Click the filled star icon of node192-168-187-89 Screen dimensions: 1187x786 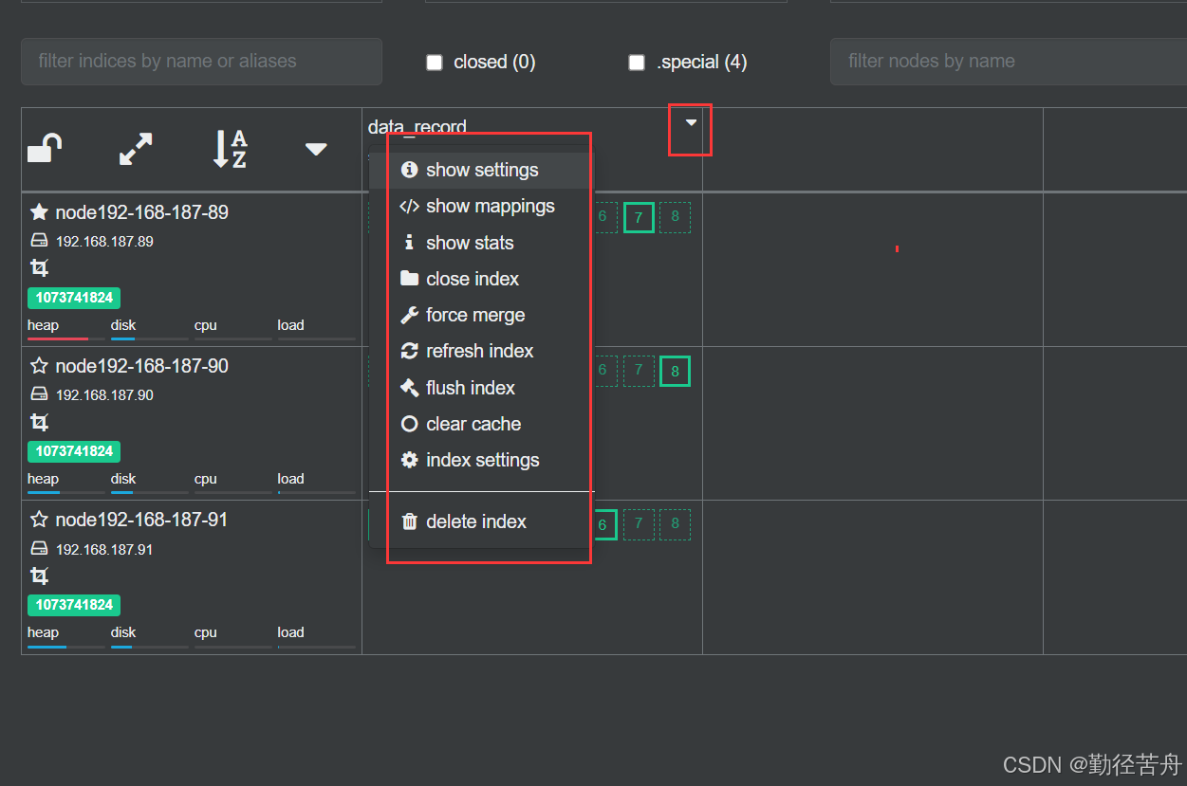[39, 212]
